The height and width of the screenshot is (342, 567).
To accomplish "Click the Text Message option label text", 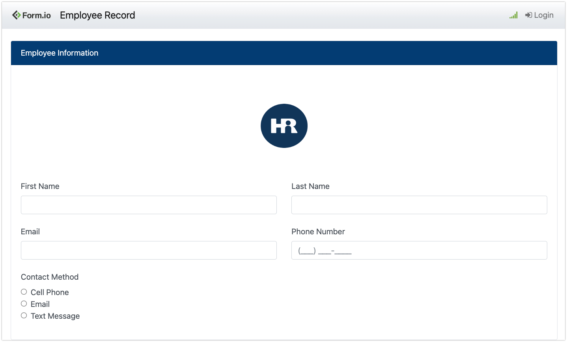I will tap(55, 316).
